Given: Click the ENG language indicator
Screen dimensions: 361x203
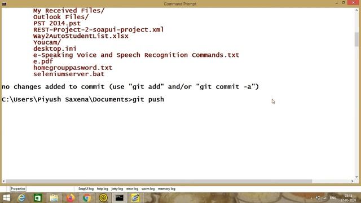Looking at the screenshot, I should tap(333, 198).
